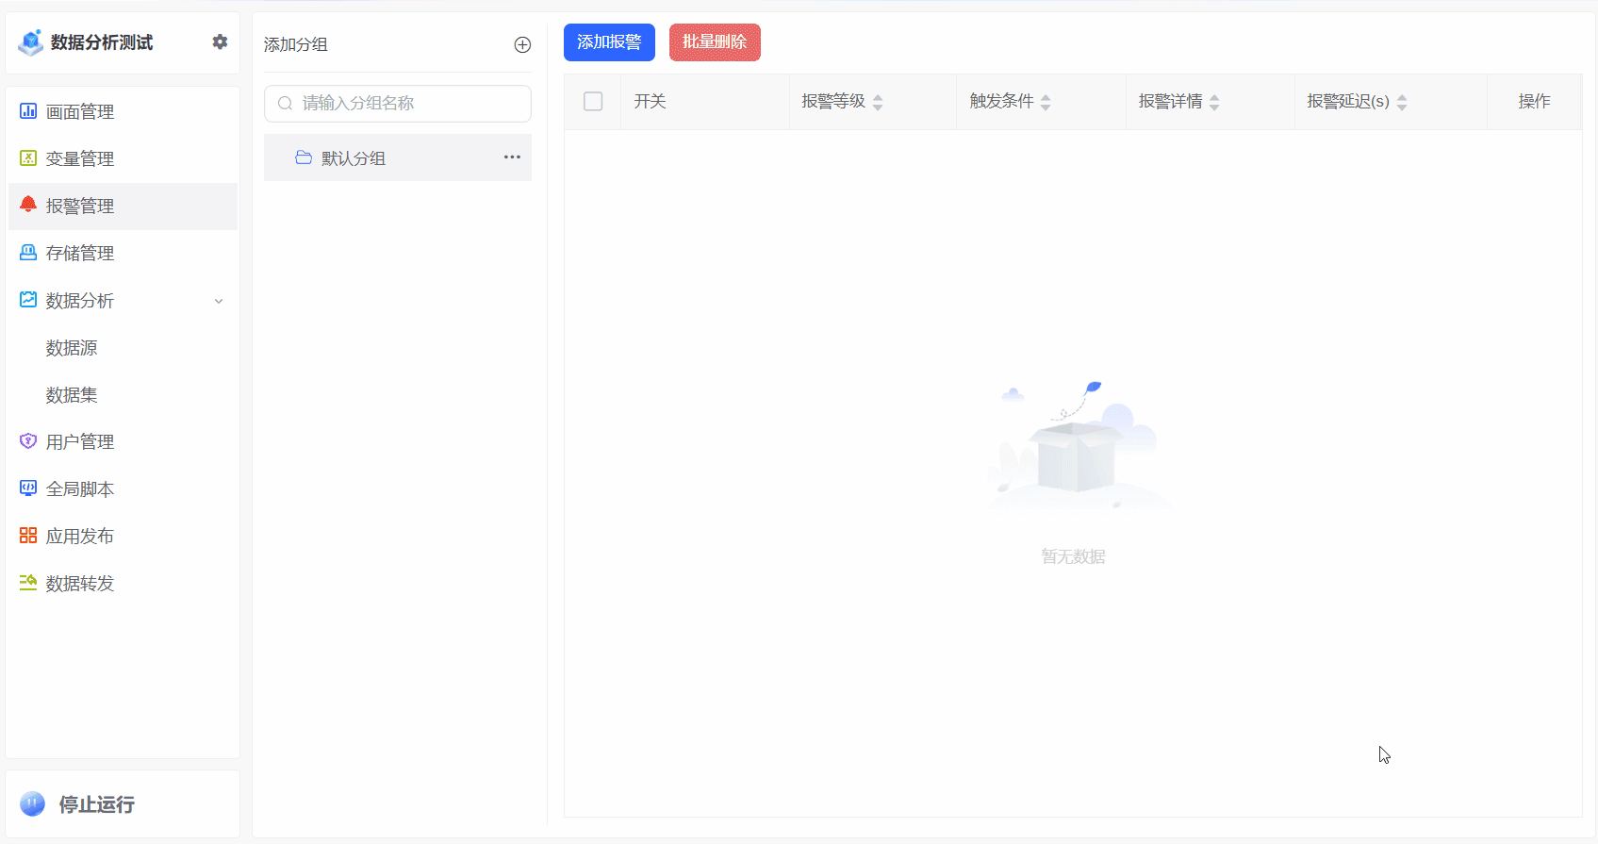The image size is (1598, 844).
Task: Sort by 报警等级 column arrows
Action: coord(878,102)
